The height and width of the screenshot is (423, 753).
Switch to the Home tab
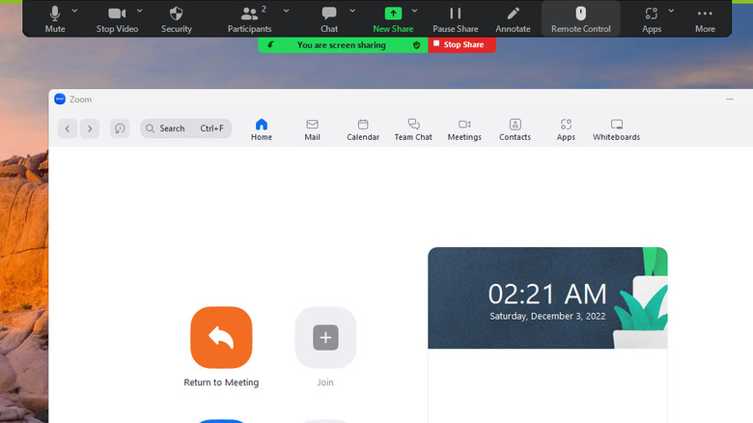tap(262, 129)
